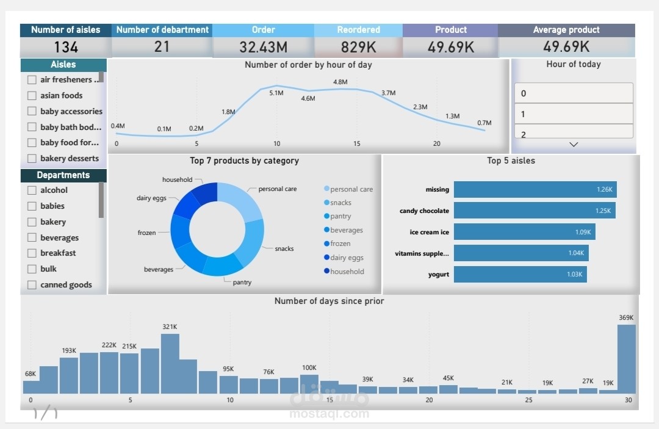Click the 193K days-since-prior bar

tap(69, 376)
